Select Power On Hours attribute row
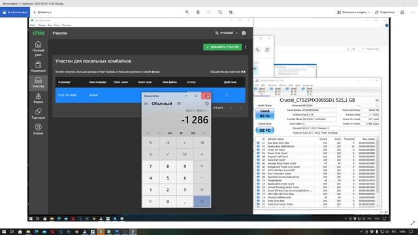The width and height of the screenshot is (418, 235). coord(317,149)
